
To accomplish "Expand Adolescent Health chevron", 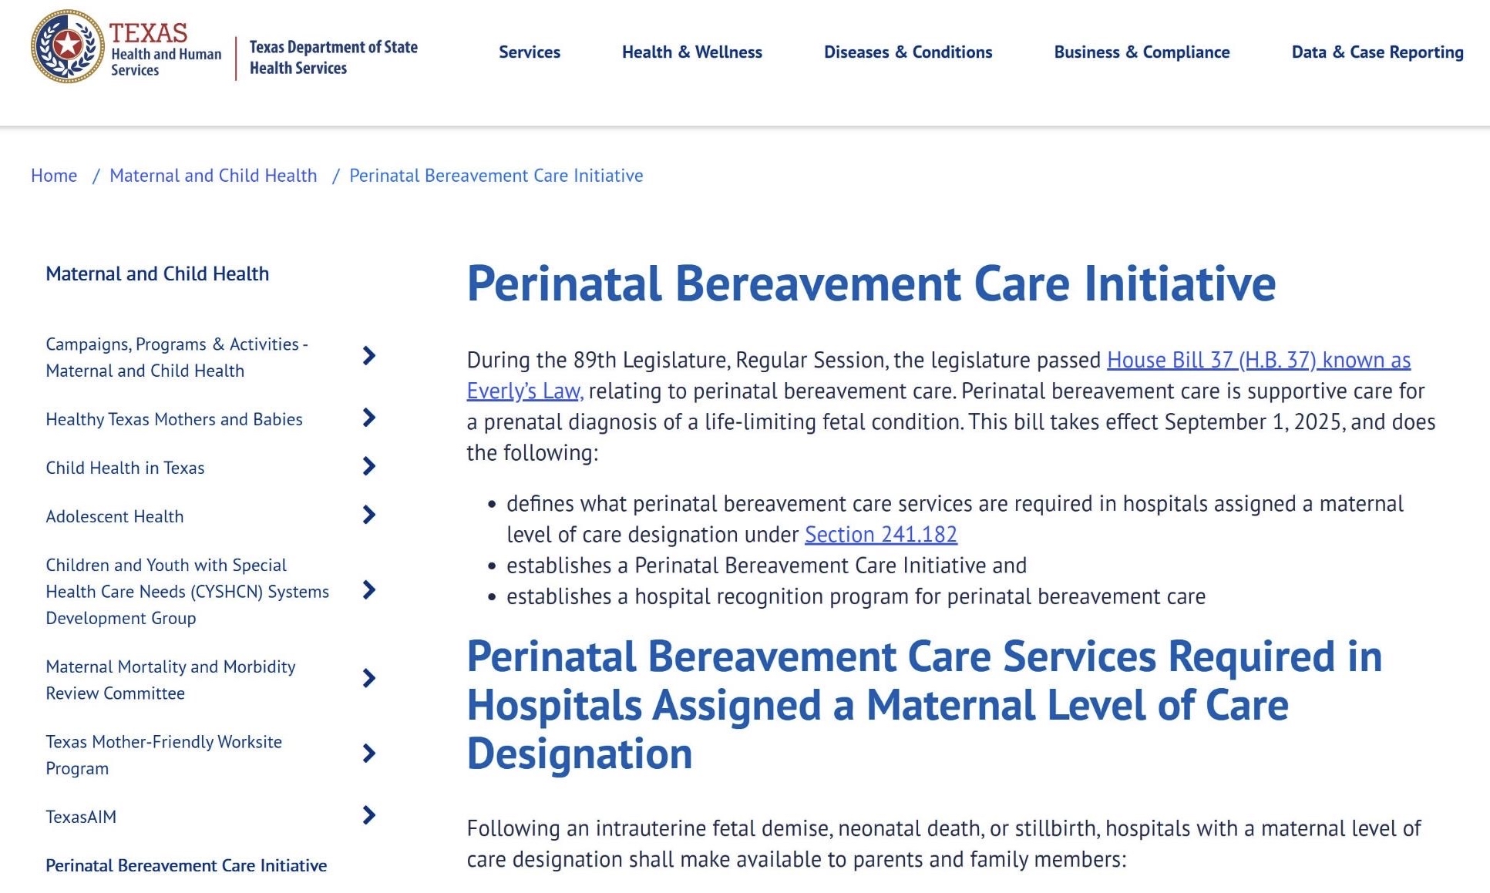I will pyautogui.click(x=369, y=515).
